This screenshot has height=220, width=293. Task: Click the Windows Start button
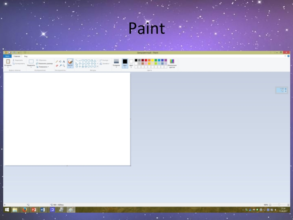[7, 210]
